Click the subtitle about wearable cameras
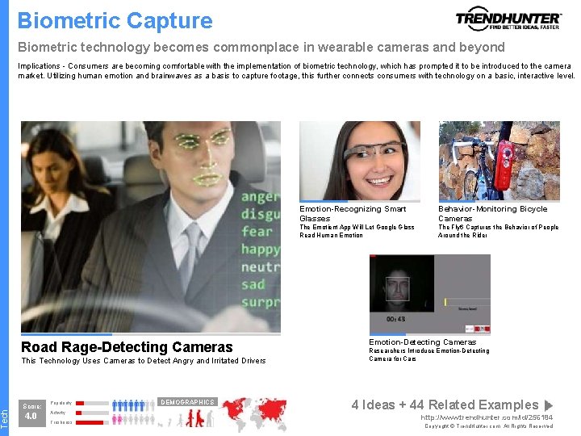581x436 pixels. [261, 47]
